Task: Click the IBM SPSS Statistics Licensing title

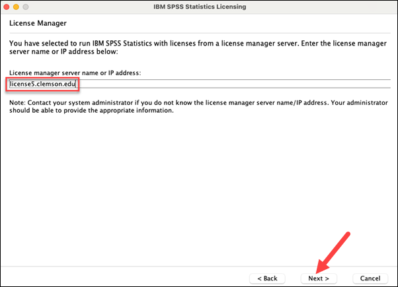Action: coord(200,7)
